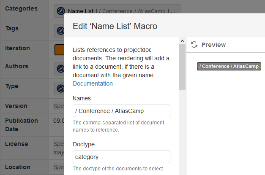Click the parameters panel scrollbar thumb
This screenshot has width=265, height=175.
click(x=182, y=67)
